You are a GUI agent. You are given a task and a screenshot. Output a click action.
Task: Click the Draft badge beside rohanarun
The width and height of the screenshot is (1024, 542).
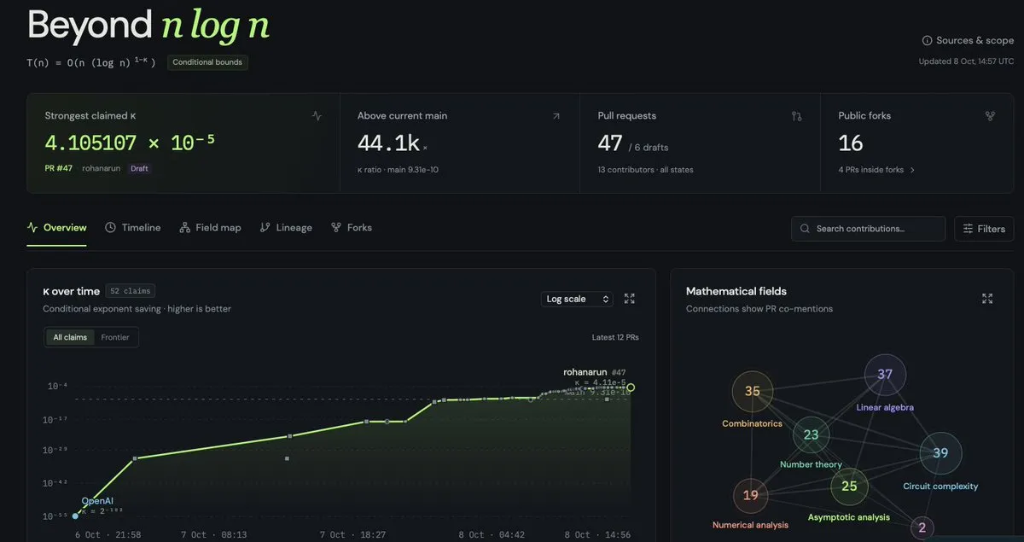tap(139, 169)
